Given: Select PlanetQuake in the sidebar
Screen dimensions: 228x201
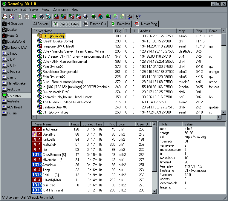Looking at the screenshot, I should pos(14,83).
